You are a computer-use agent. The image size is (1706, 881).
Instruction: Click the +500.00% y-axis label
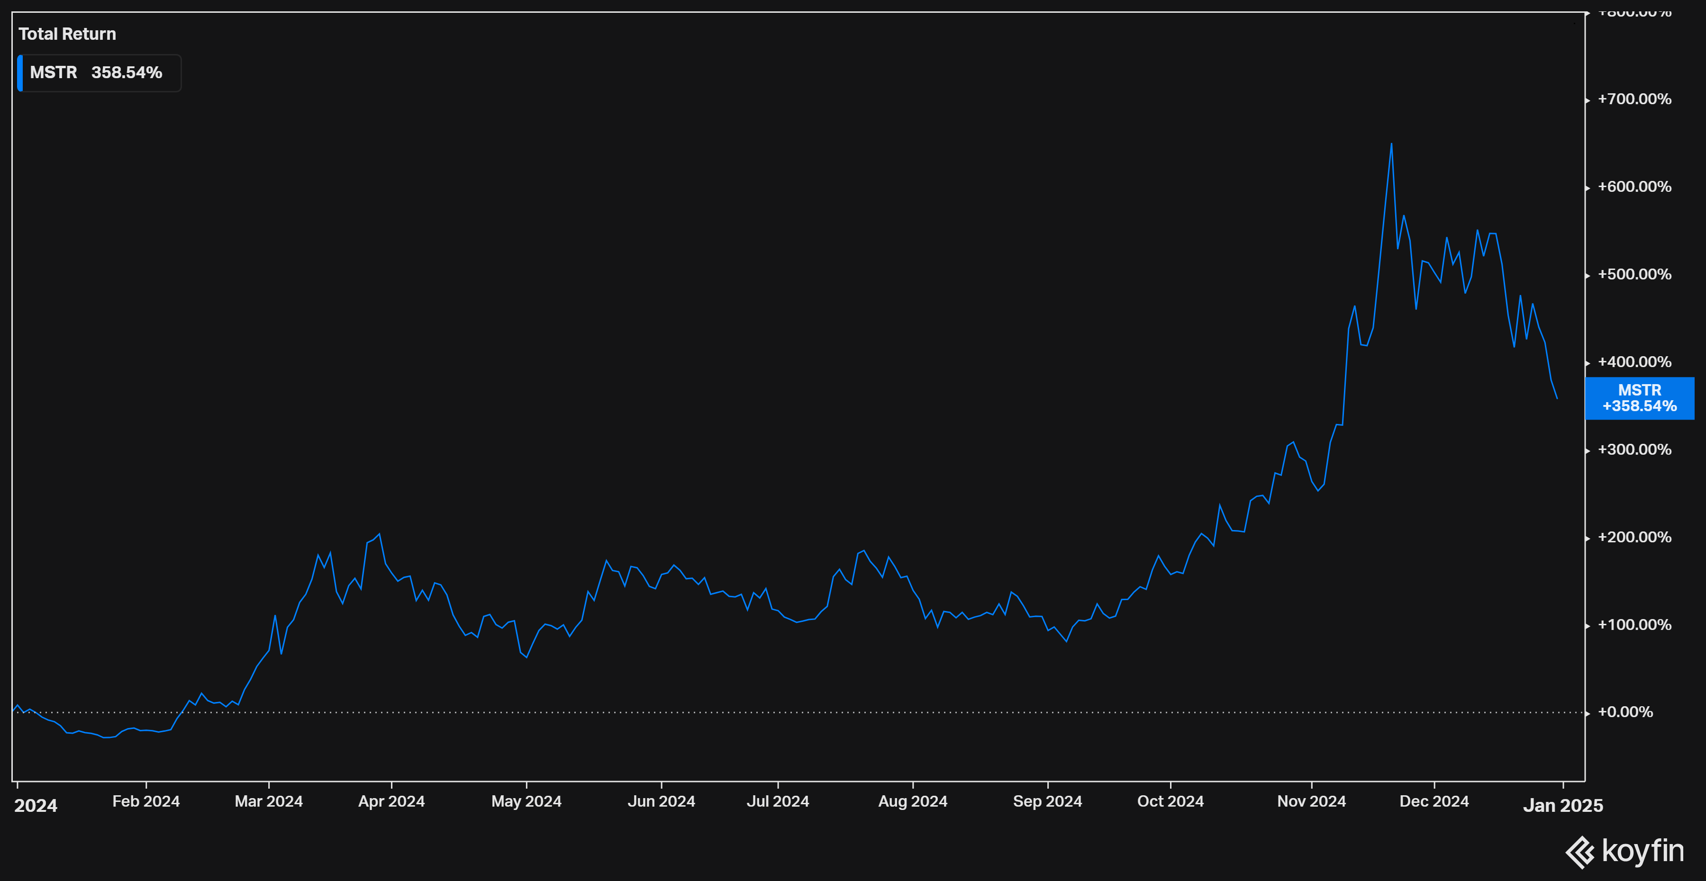[x=1634, y=274]
